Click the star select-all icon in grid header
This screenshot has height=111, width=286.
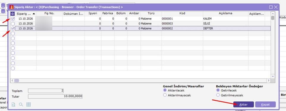coord(13,14)
